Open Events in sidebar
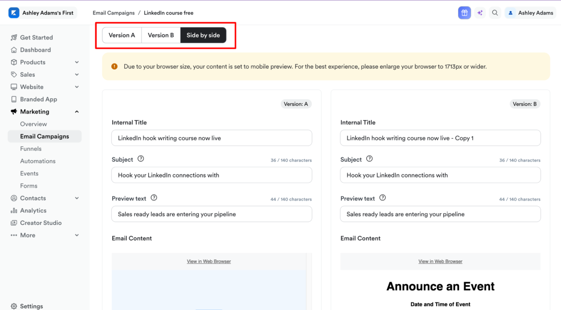This screenshot has height=310, width=561. click(x=29, y=174)
